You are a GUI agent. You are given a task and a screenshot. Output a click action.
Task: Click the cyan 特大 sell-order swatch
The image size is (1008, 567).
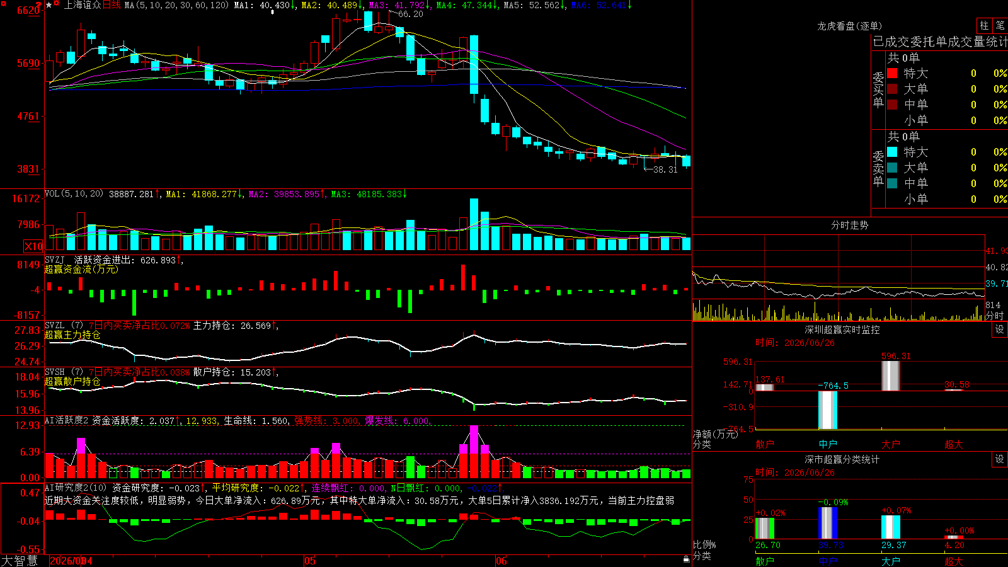(892, 152)
